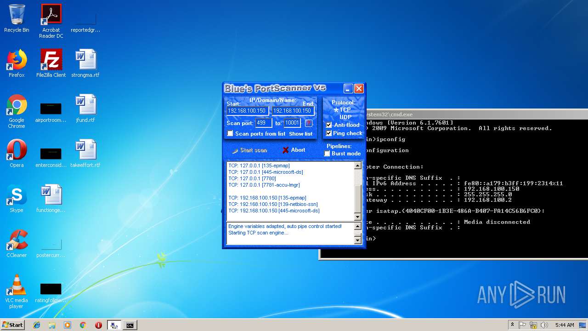Open jfund.rtf desktop file

[85, 108]
